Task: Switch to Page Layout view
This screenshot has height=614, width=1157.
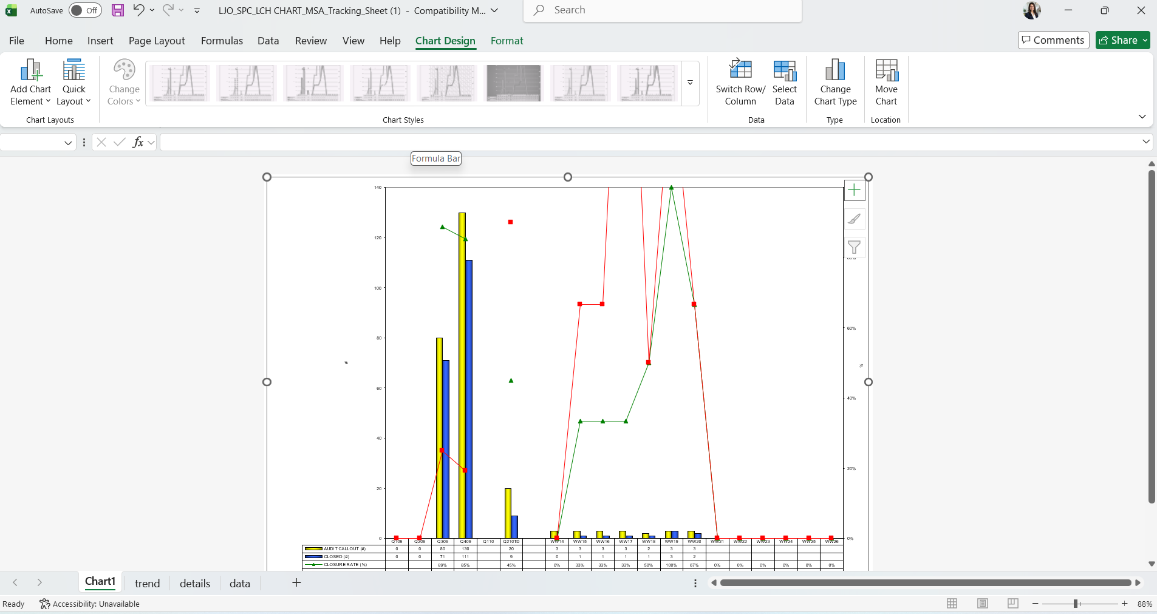Action: point(982,603)
